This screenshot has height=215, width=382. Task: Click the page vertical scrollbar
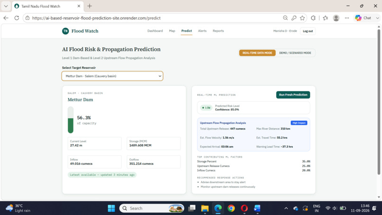(379, 102)
